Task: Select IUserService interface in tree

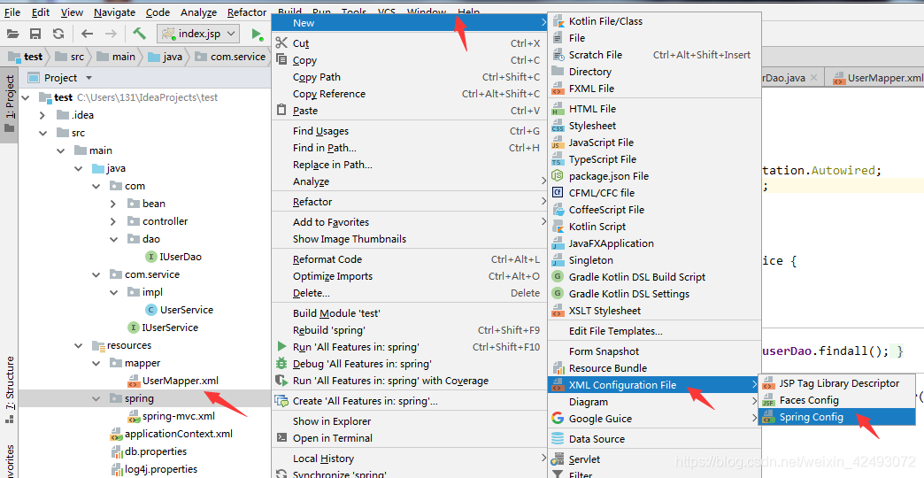Action: click(163, 328)
